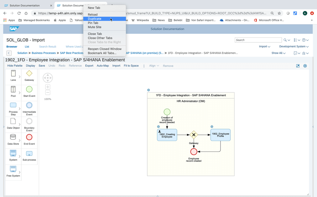Viewport: 317px width, 197px height.
Task: Open the Align dropdown
Action: click(154, 66)
